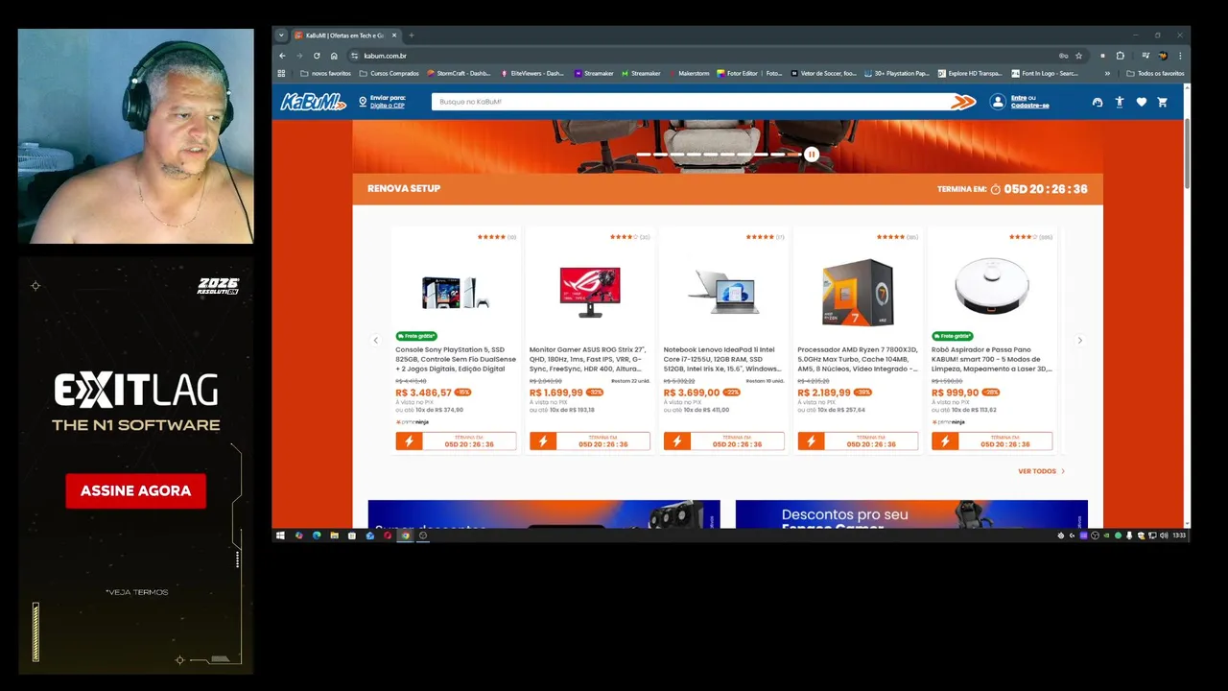Click the KaBuM! logo
The width and height of the screenshot is (1228, 691).
(x=313, y=102)
